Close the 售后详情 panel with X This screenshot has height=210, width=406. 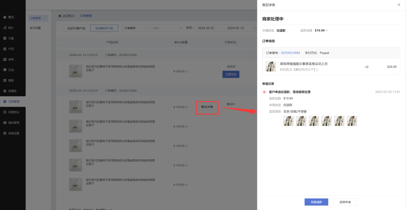click(399, 5)
